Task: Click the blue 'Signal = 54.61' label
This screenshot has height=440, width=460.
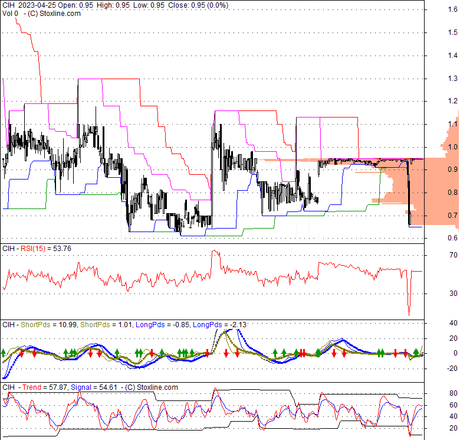Action: (x=94, y=387)
